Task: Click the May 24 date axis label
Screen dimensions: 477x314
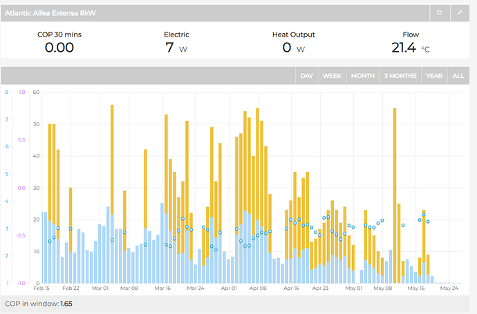Action: click(449, 288)
